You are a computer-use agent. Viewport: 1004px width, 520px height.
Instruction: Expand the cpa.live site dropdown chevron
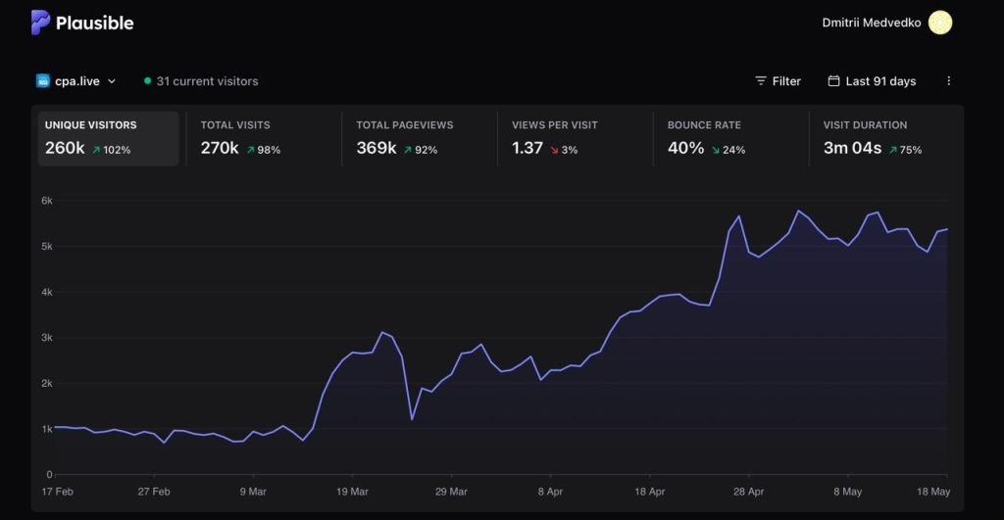112,81
